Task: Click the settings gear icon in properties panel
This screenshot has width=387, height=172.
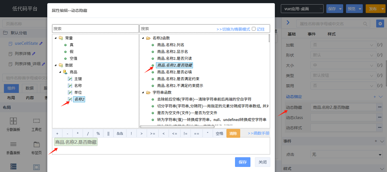Action: pyautogui.click(x=380, y=24)
